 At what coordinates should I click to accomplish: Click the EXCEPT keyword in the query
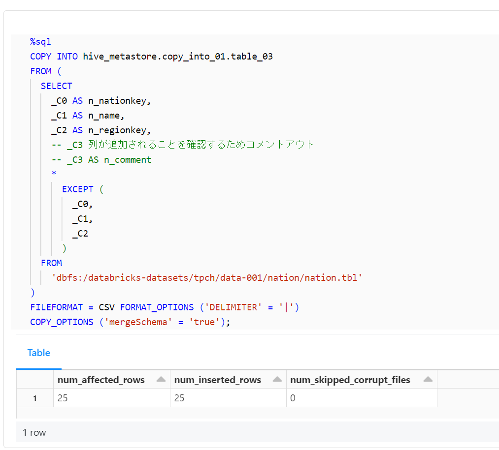[x=77, y=189]
